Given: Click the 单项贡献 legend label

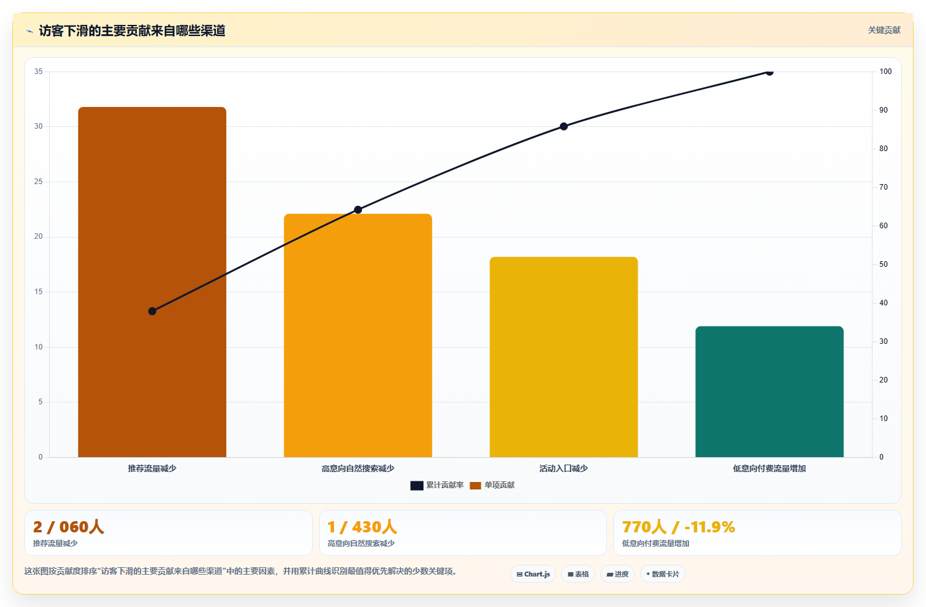Looking at the screenshot, I should (x=499, y=485).
